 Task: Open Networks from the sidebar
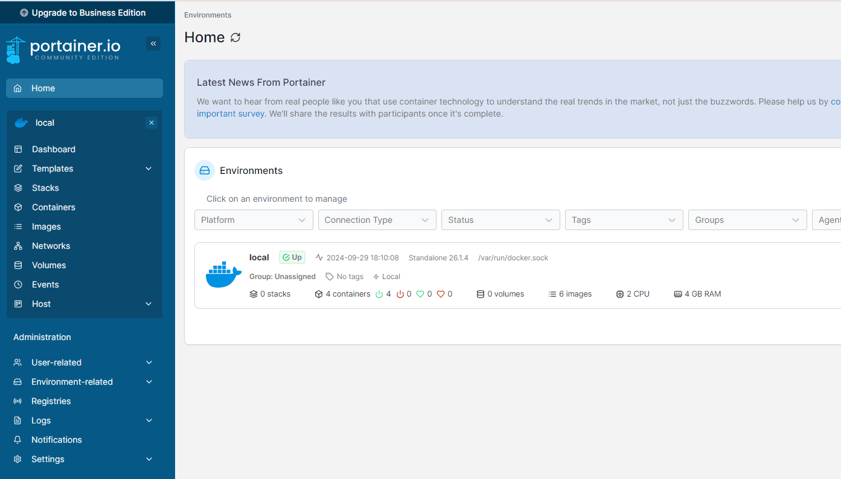click(x=85, y=246)
